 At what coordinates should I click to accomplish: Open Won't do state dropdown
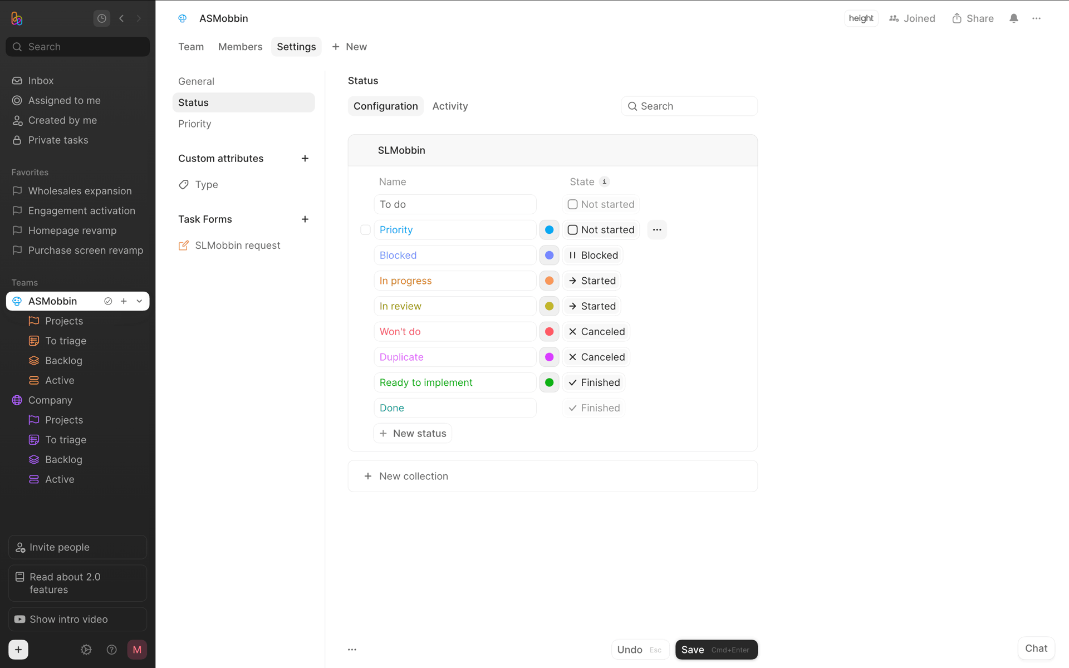pyautogui.click(x=596, y=332)
